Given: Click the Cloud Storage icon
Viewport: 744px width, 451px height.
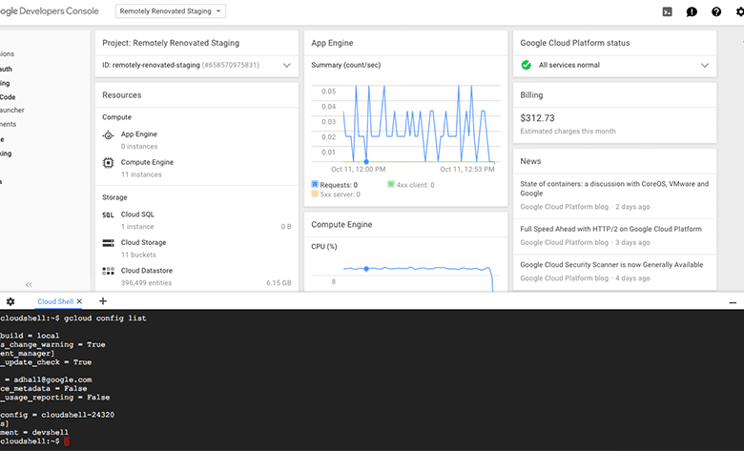Looking at the screenshot, I should tap(108, 243).
